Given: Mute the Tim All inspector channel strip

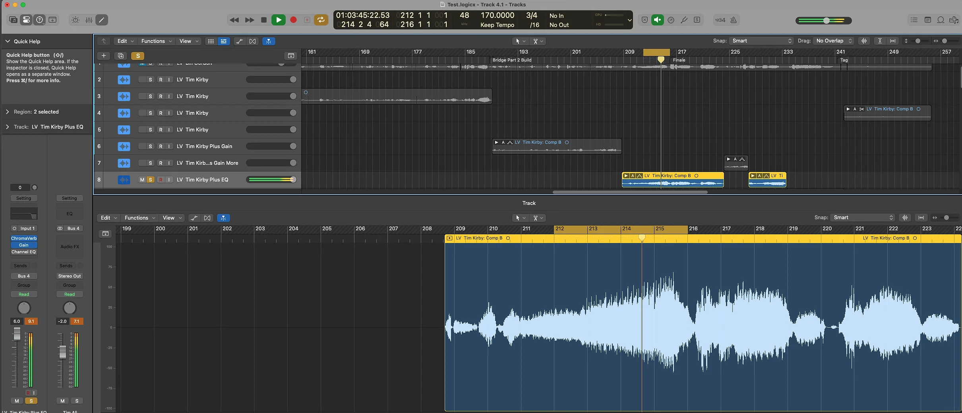Looking at the screenshot, I should [x=62, y=401].
